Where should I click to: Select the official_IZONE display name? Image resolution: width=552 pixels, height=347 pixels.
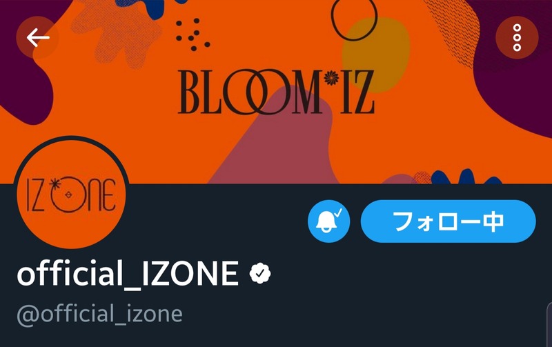128,273
